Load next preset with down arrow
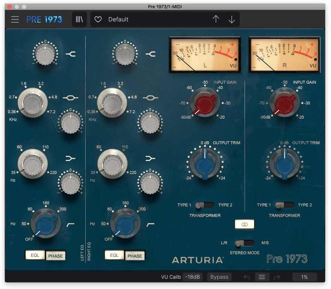This screenshot has width=331, height=289. (232, 19)
